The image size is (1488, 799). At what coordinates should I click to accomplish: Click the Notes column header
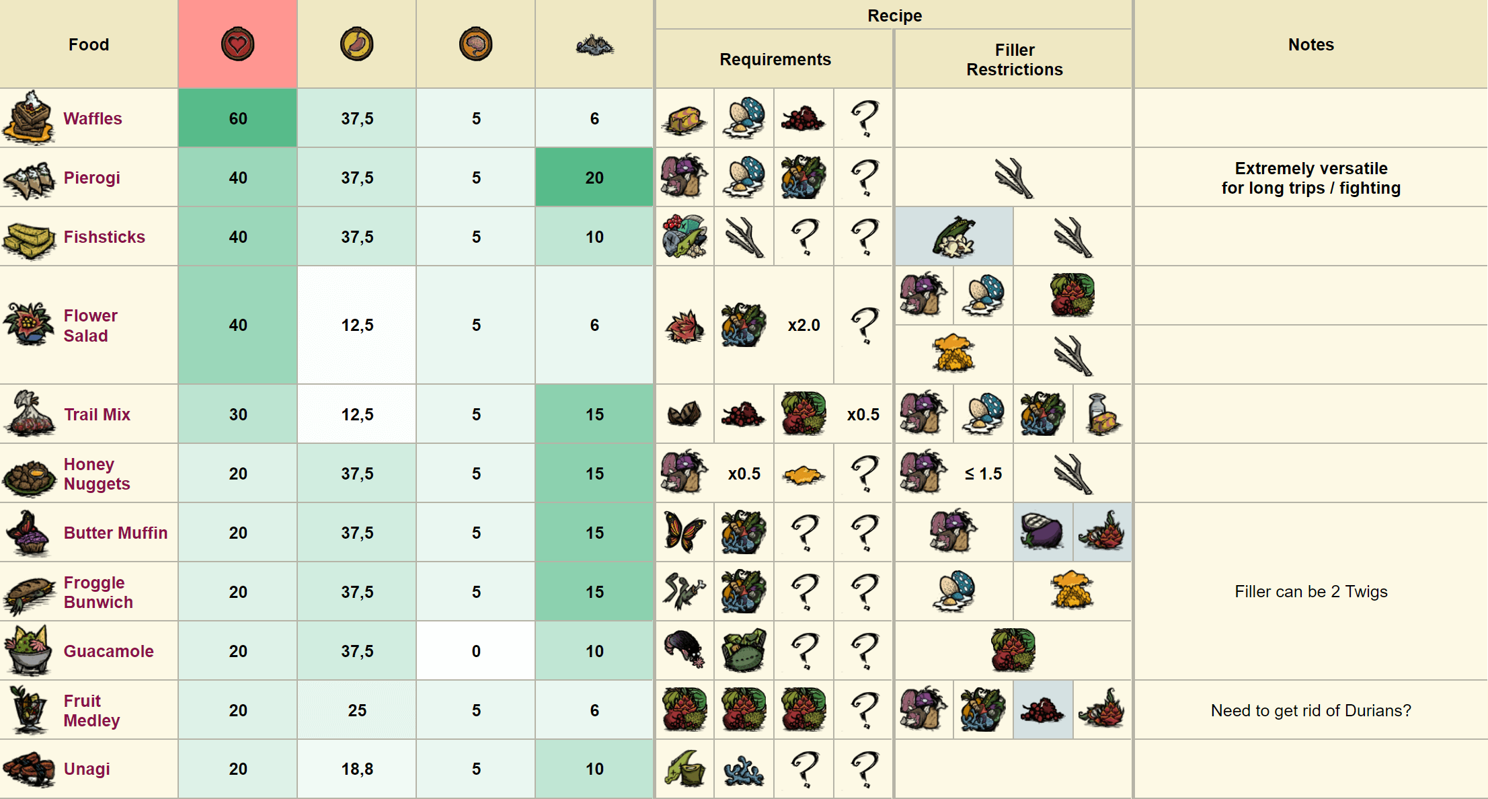tap(1310, 44)
